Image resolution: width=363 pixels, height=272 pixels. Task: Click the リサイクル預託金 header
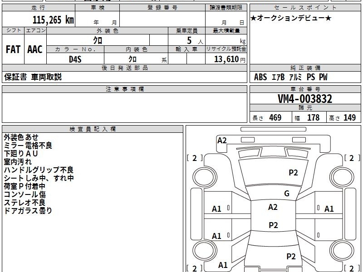coord(226,49)
